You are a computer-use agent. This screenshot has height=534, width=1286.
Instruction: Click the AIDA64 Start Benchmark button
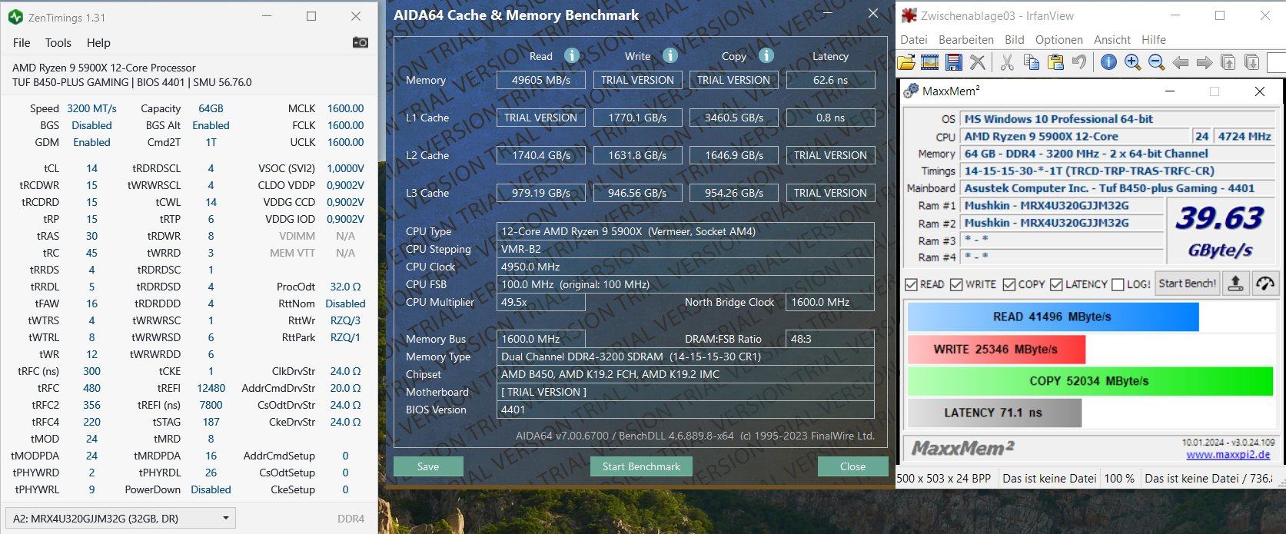coord(641,466)
